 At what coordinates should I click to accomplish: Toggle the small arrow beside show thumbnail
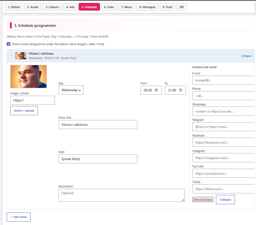(x=11, y=55)
